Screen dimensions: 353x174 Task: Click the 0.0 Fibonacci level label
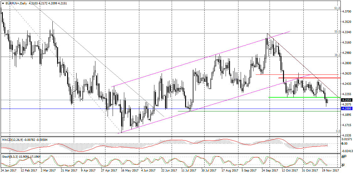click(338, 131)
